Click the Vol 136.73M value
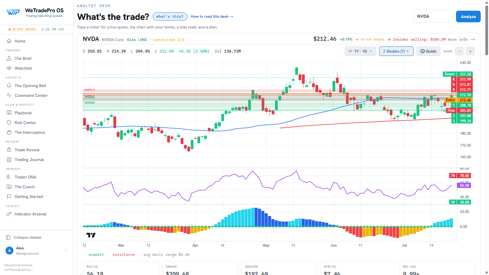489x275 pixels. tap(228, 51)
